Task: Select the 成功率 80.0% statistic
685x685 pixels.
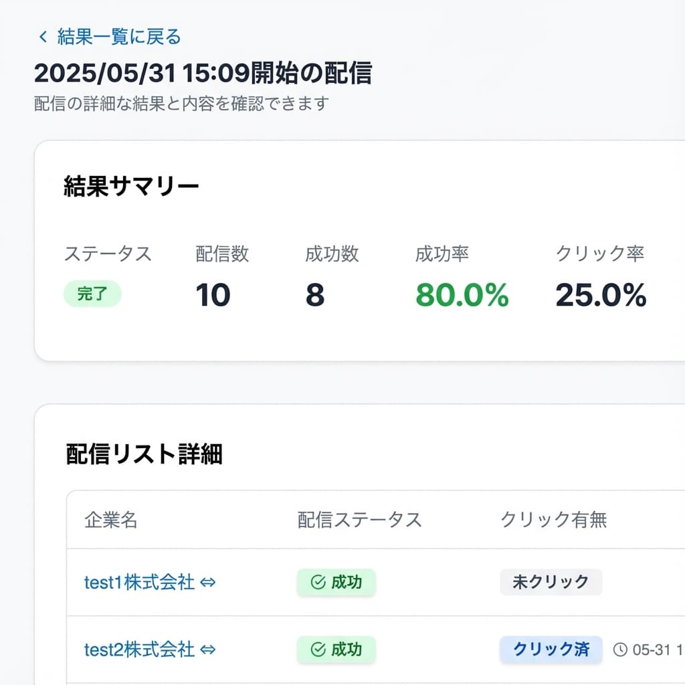Action: 461,294
